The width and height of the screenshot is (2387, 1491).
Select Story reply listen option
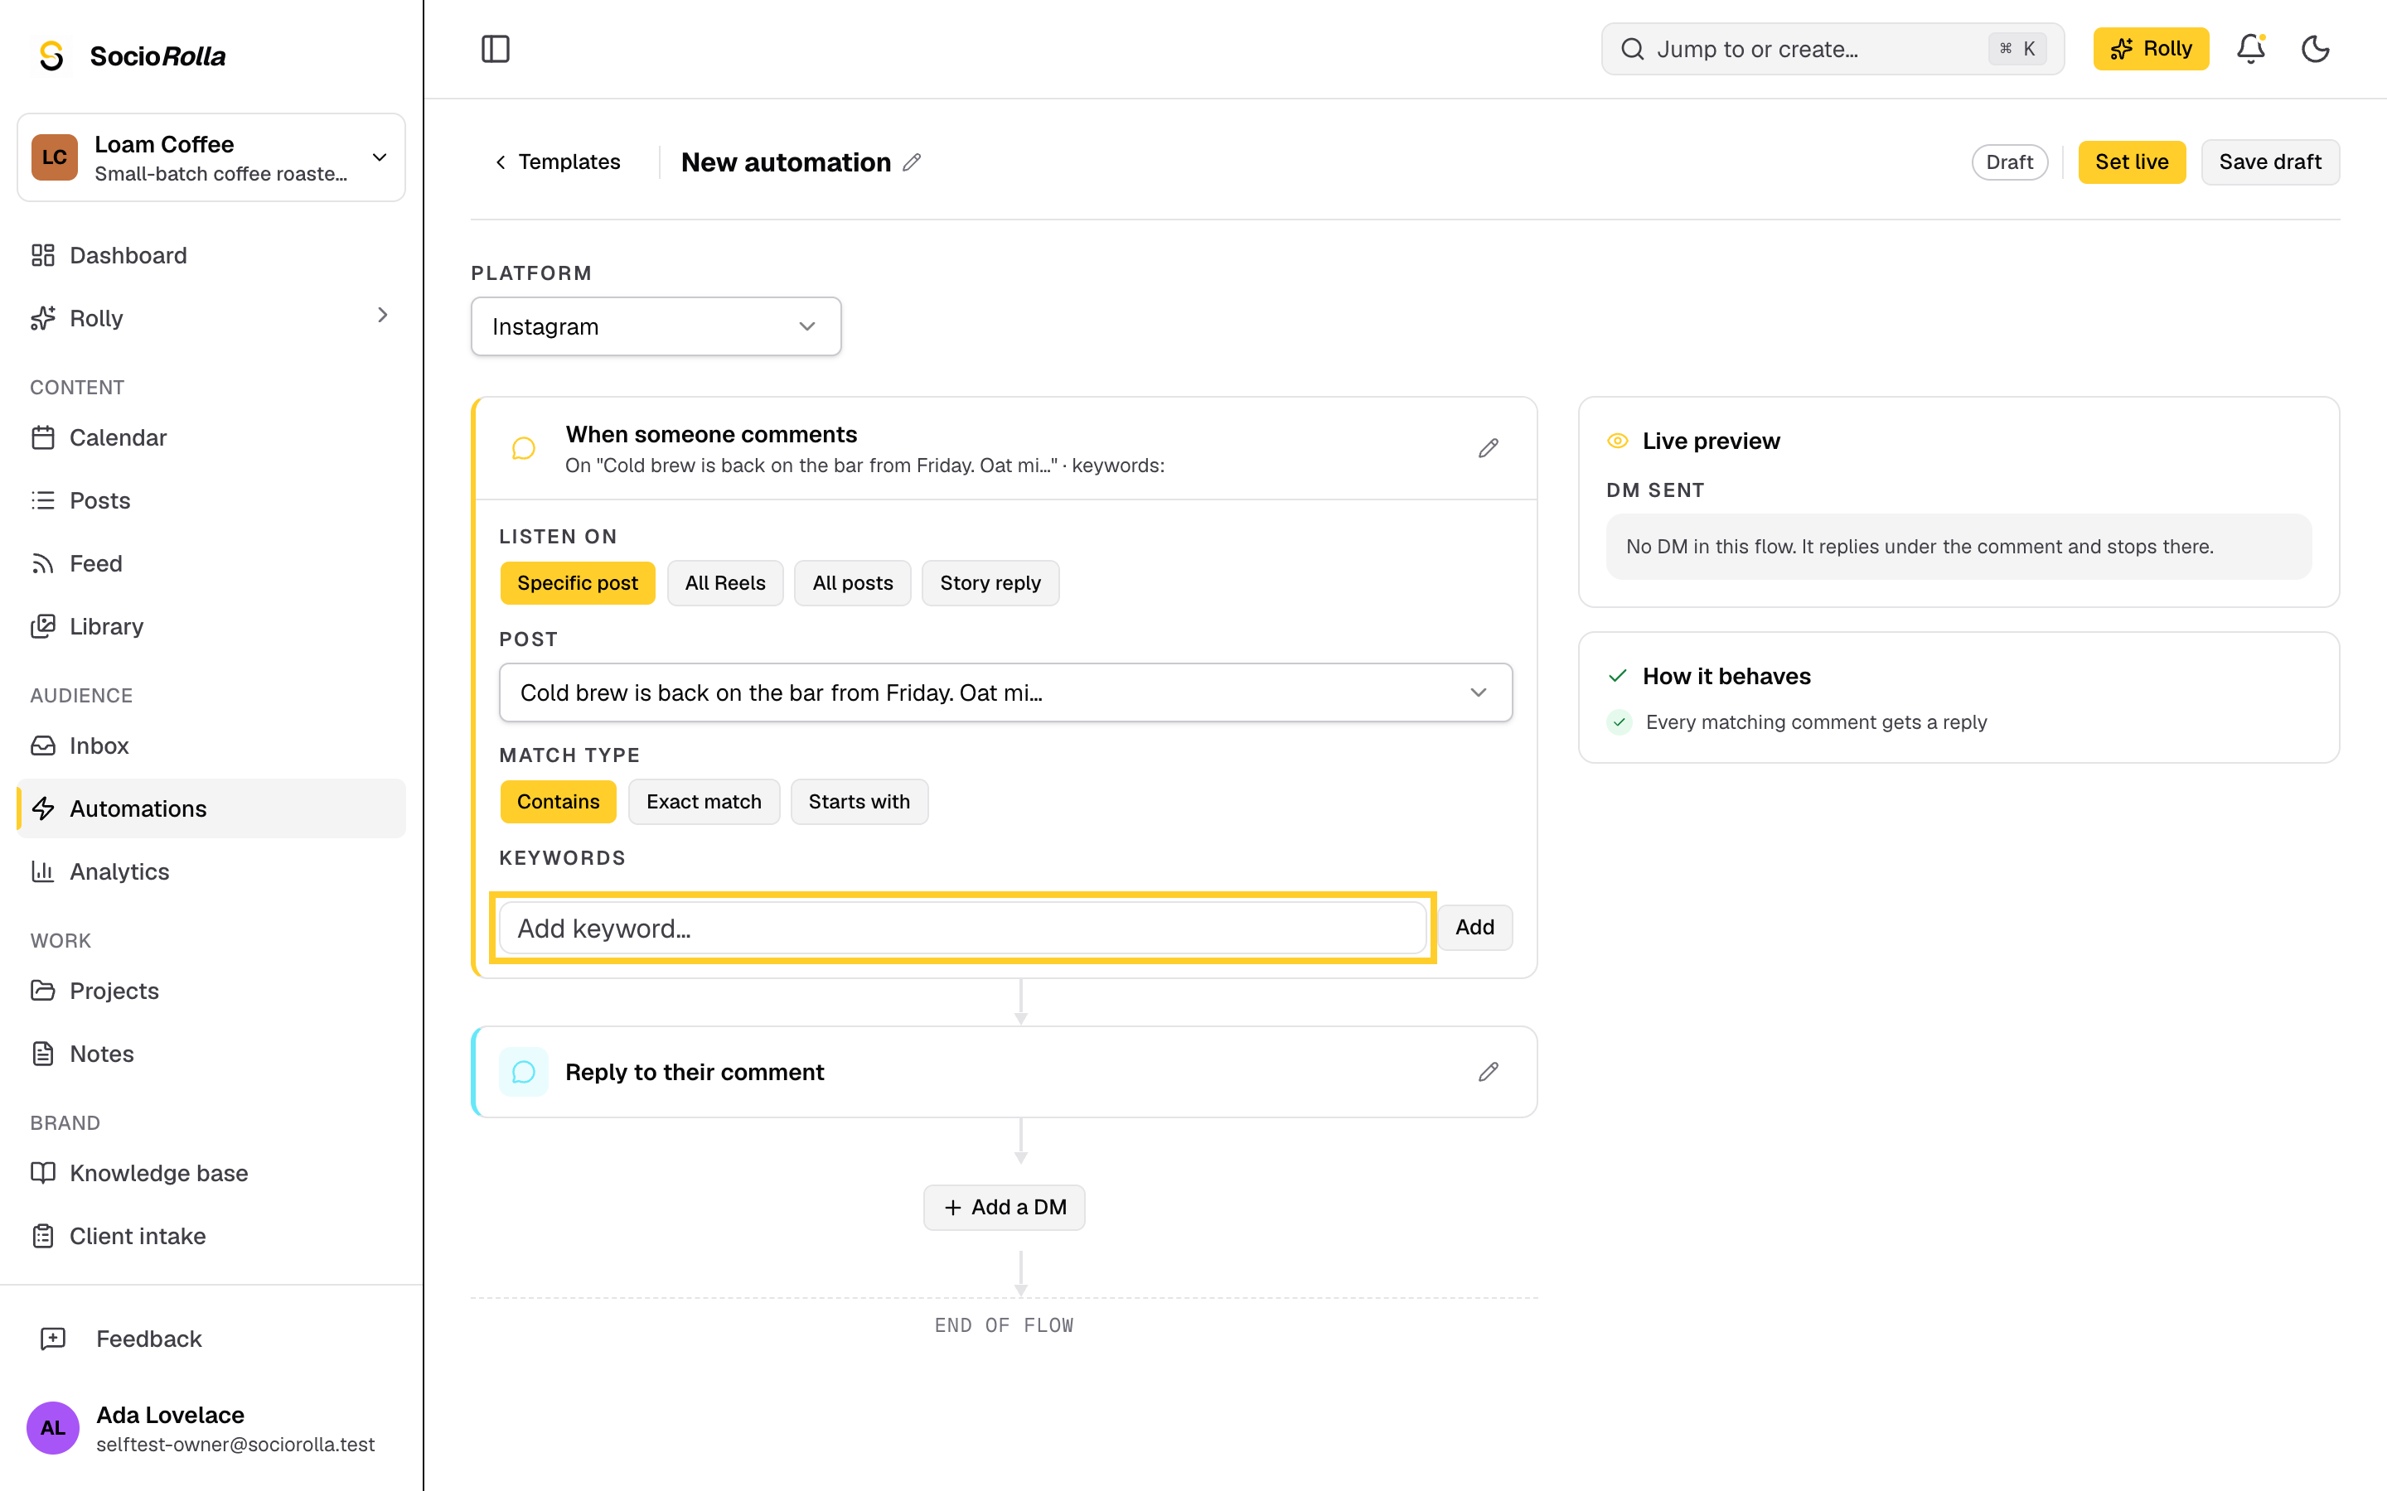[990, 583]
